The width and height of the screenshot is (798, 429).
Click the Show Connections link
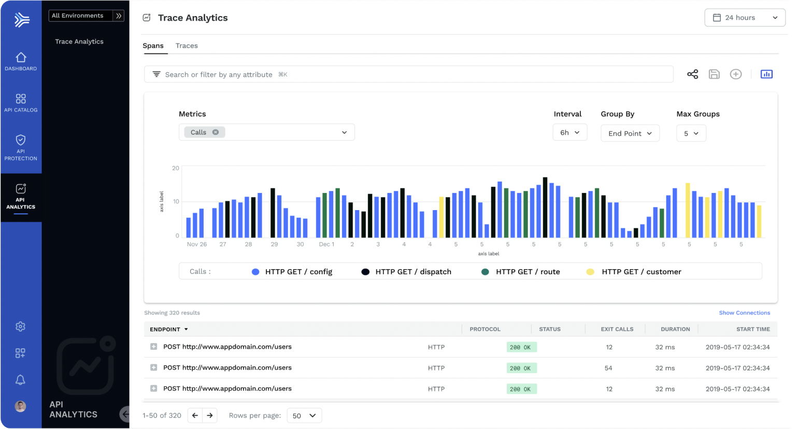coord(744,313)
